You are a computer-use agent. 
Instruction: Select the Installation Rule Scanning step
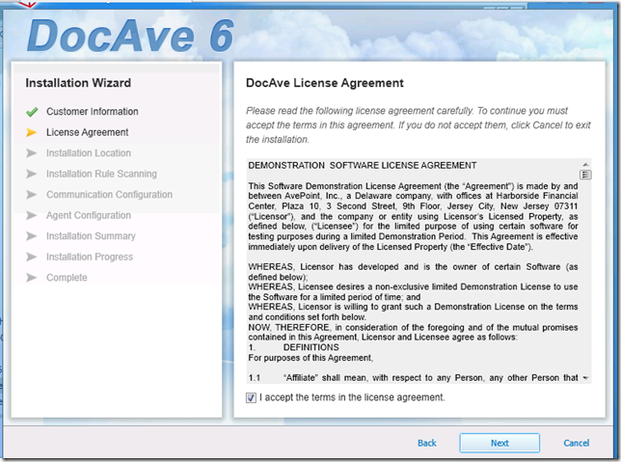point(101,174)
